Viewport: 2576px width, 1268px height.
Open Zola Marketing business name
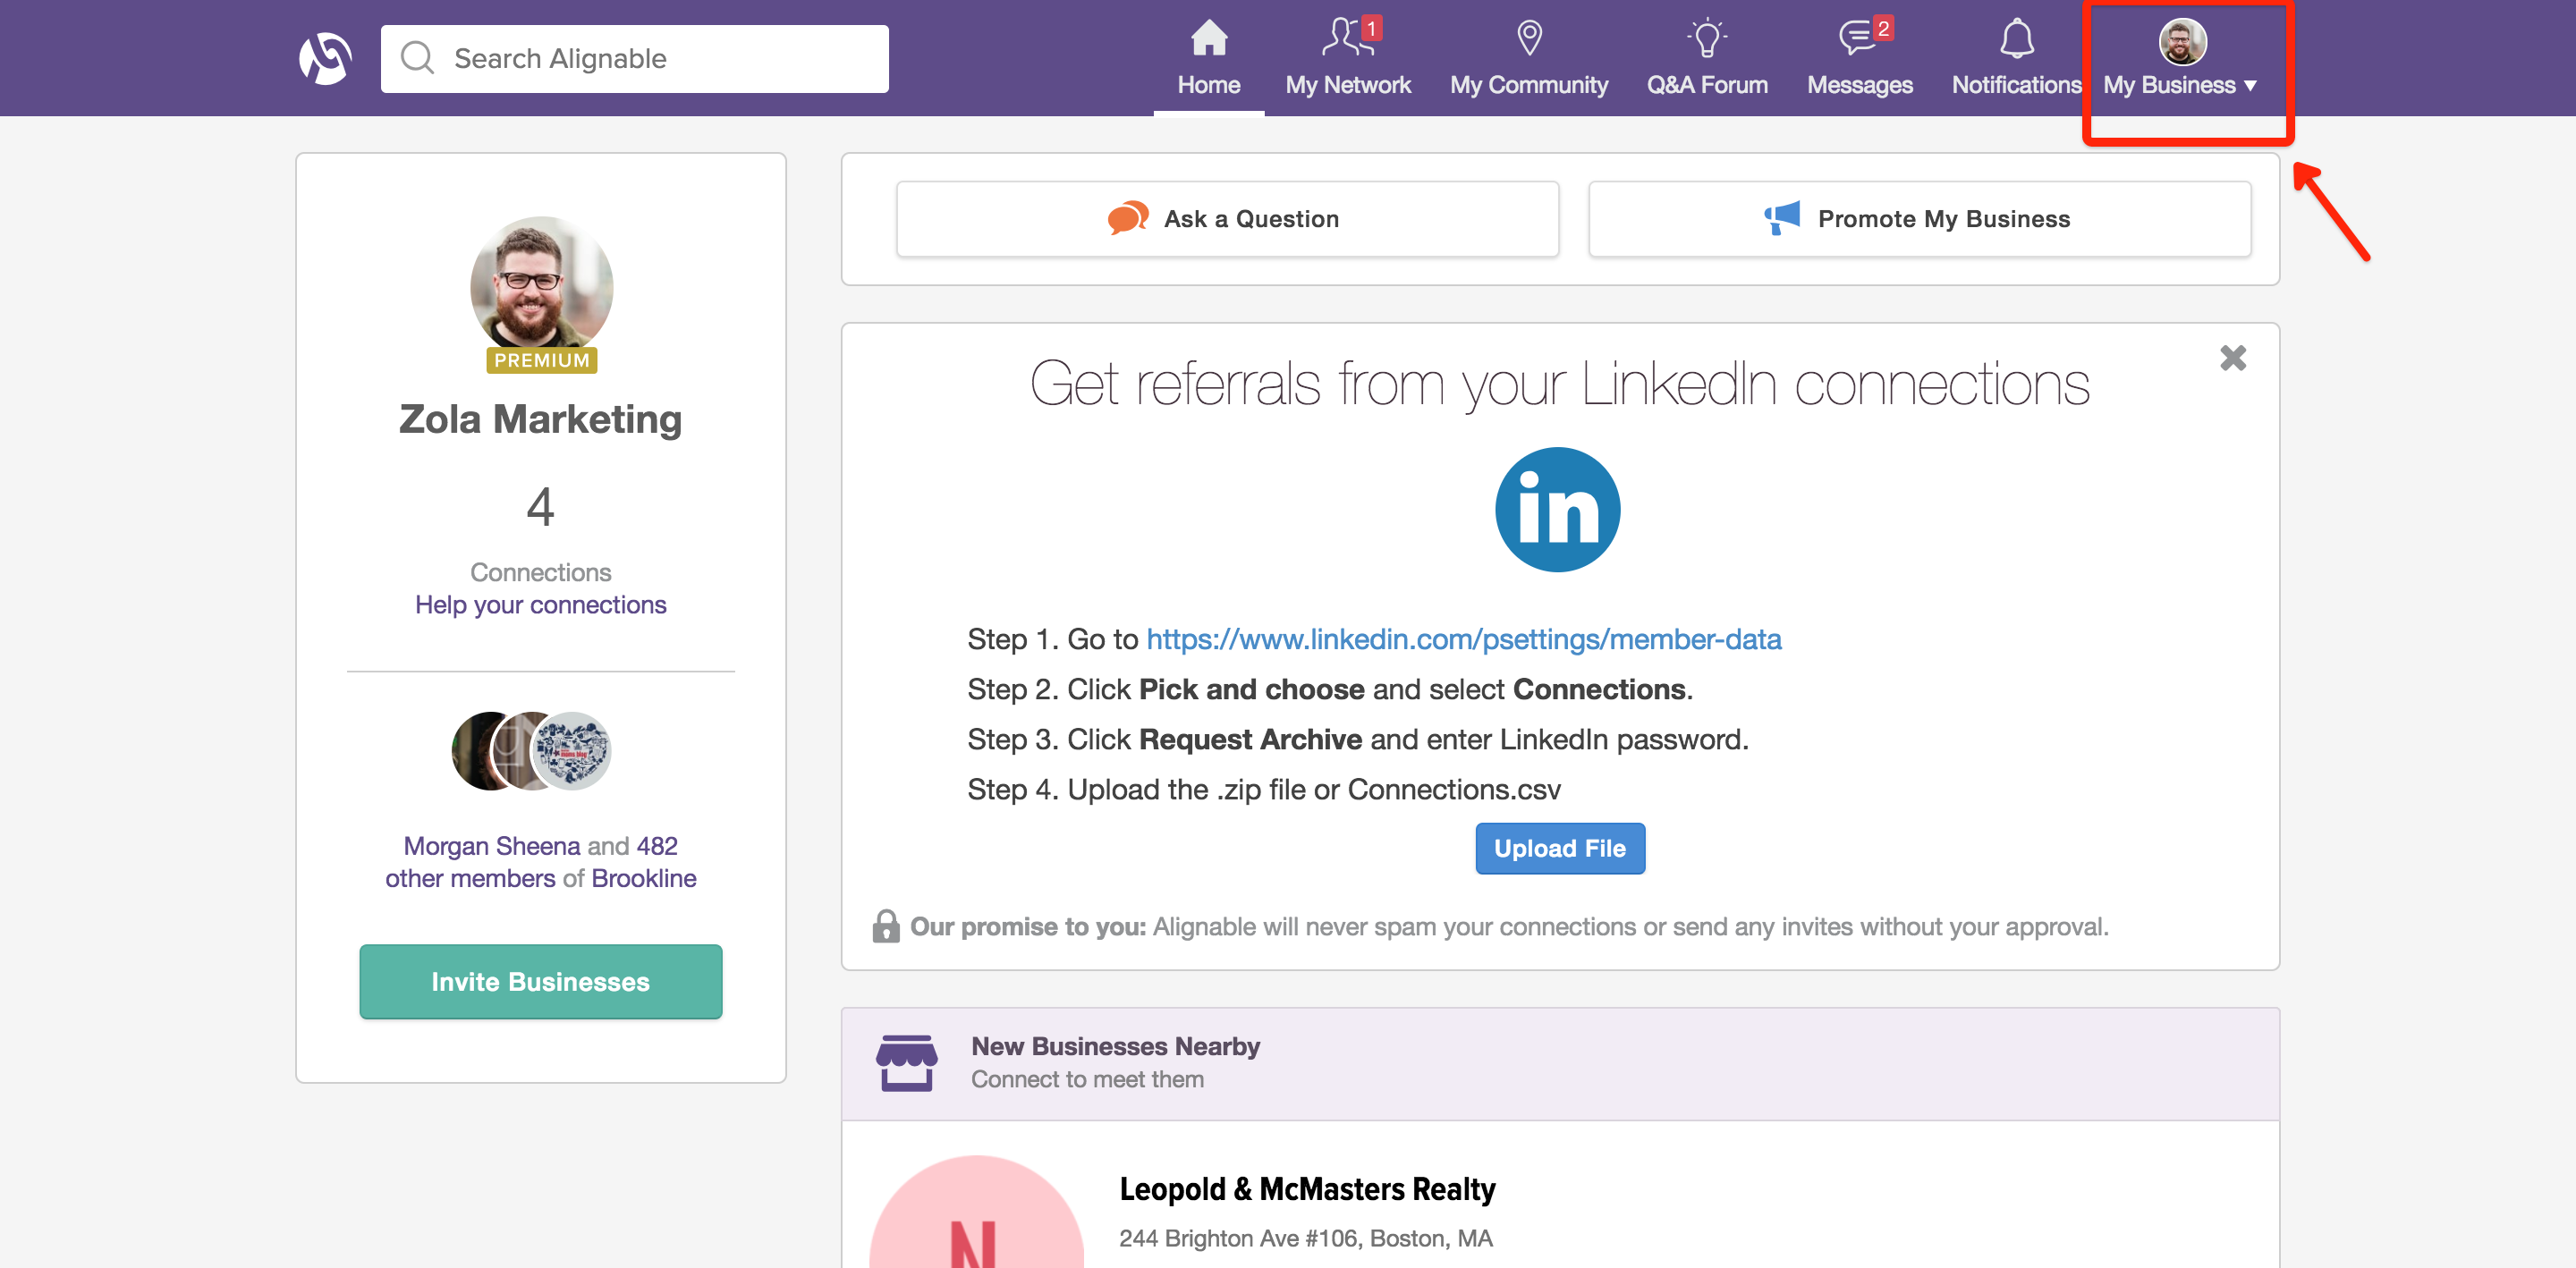(540, 419)
